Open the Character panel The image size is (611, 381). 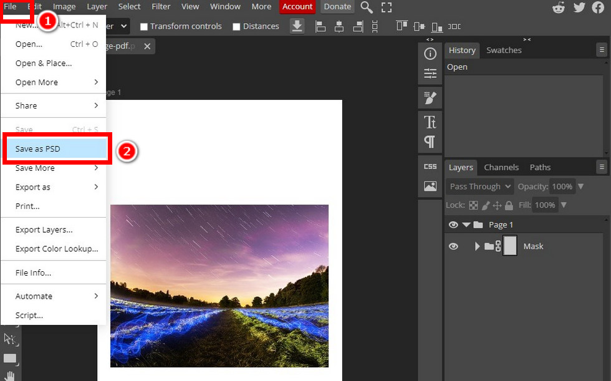(x=430, y=122)
